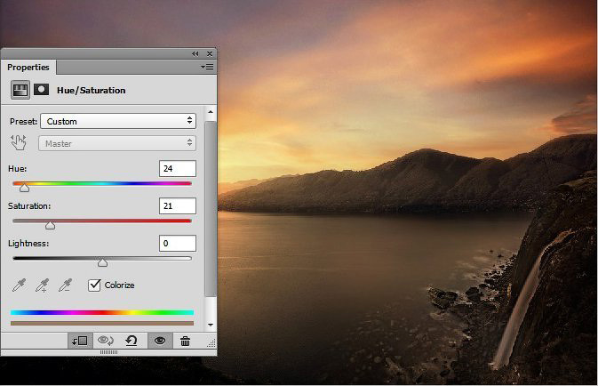Viewport: 598px width, 386px height.
Task: Click the Hue: label
Action: click(18, 169)
